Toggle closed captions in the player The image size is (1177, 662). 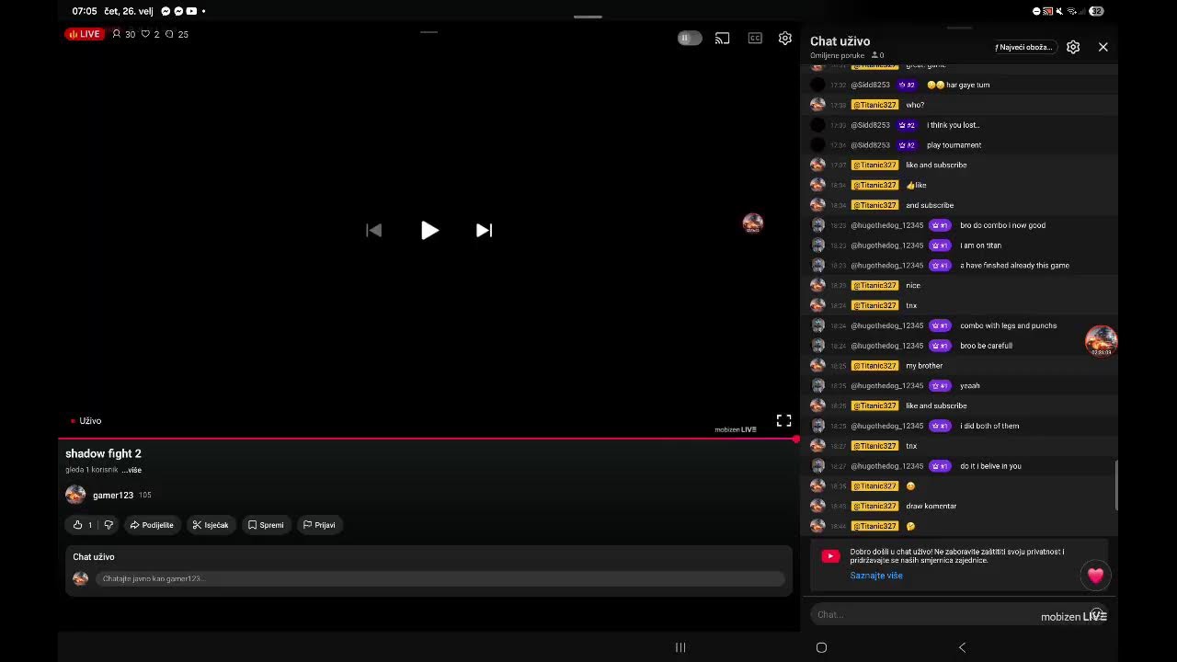755,38
